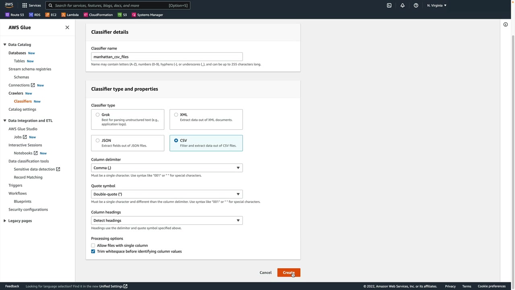Open Stream schema registries
515x290 pixels.
coord(30,69)
